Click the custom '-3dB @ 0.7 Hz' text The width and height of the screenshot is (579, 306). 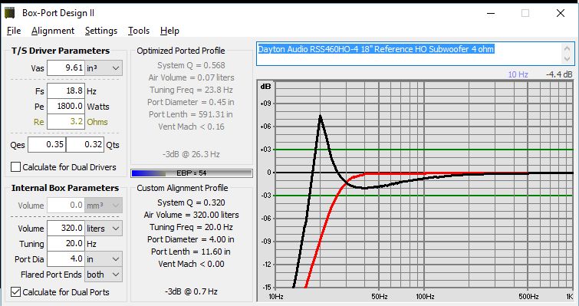pos(191,291)
